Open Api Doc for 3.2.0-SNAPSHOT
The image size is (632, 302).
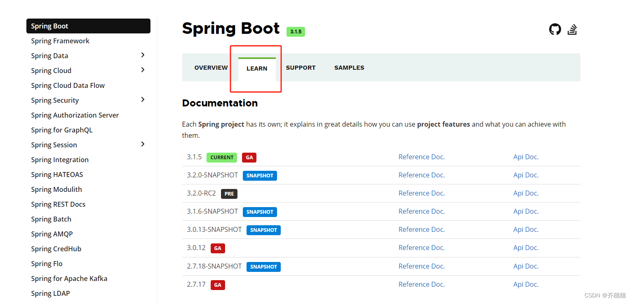526,175
